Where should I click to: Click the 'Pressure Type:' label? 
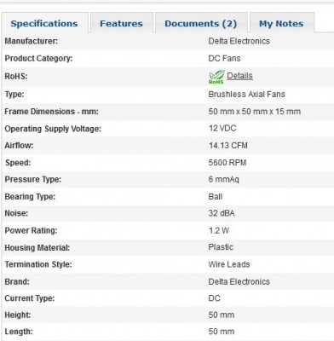(x=33, y=180)
